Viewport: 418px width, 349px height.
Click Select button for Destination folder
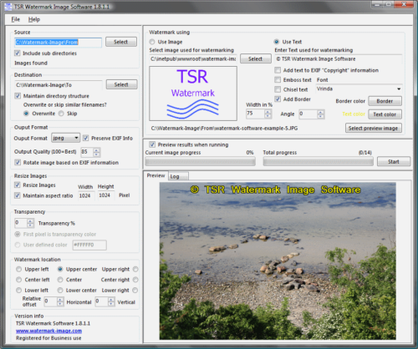[121, 84]
